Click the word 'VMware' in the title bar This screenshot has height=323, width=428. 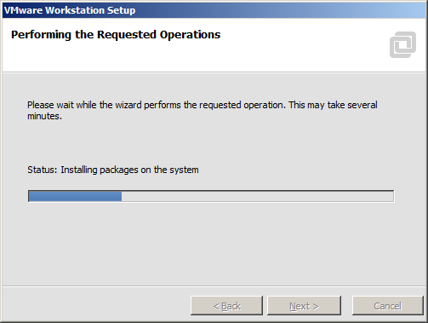[23, 10]
